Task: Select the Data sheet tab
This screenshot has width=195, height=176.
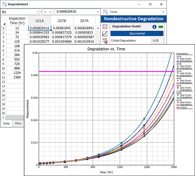Action: tap(6, 124)
